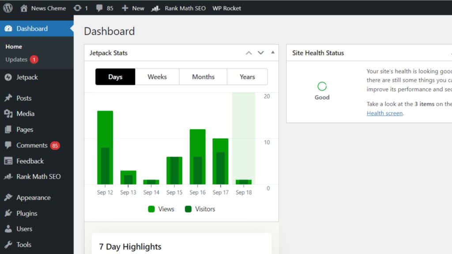Click the Tools wrench icon
Image resolution: width=452 pixels, height=254 pixels.
8,244
